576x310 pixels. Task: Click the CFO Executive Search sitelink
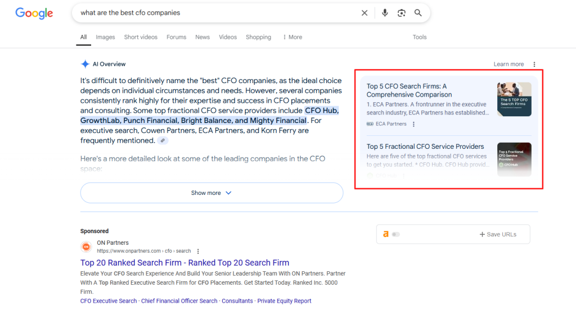[109, 301]
